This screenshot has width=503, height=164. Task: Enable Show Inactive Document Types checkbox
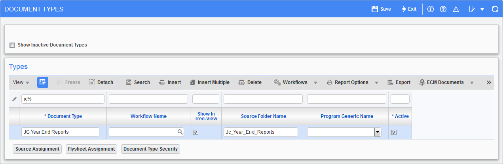click(x=12, y=45)
